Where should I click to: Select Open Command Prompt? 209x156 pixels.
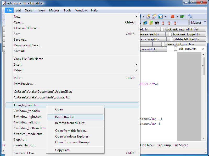coord(75,142)
